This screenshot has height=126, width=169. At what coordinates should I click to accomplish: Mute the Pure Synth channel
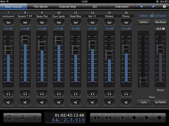tap(59, 102)
